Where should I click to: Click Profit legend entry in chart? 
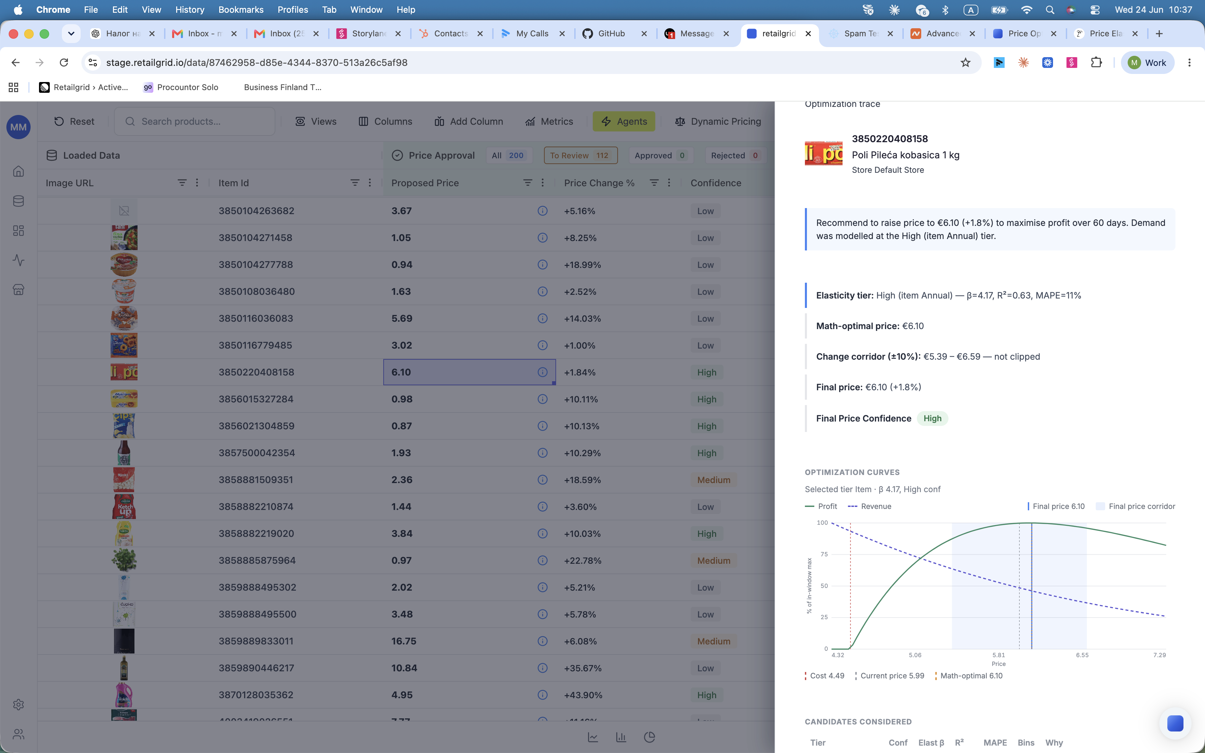pyautogui.click(x=821, y=507)
